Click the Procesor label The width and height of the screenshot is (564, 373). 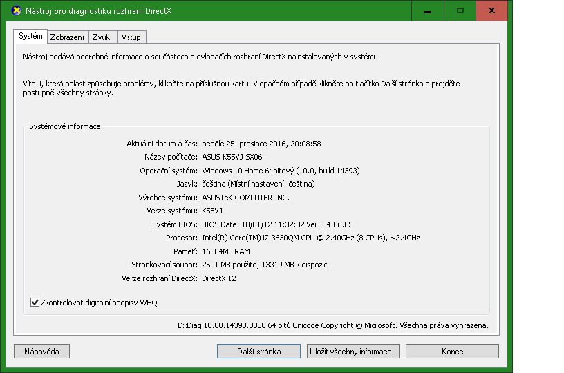tap(182, 238)
